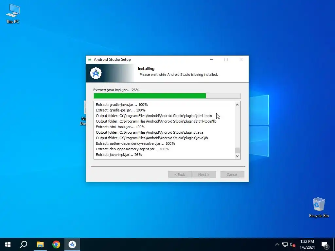Click the 'Android Studio Setup' window title
The height and width of the screenshot is (251, 335).
click(x=113, y=59)
